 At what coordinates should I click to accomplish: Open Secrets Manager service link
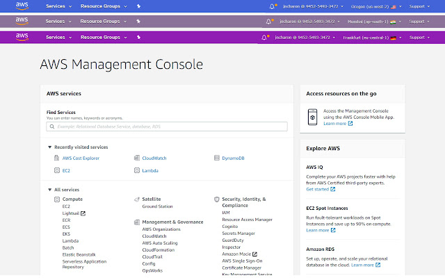point(238,234)
